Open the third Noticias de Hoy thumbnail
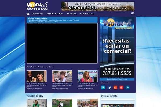The width and height of the screenshot is (161, 107). (x=87, y=103)
